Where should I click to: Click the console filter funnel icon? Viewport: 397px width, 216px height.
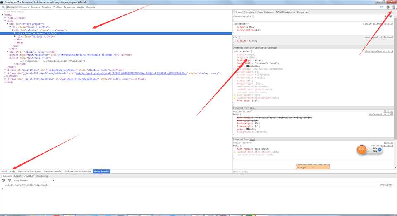(x=10, y=181)
